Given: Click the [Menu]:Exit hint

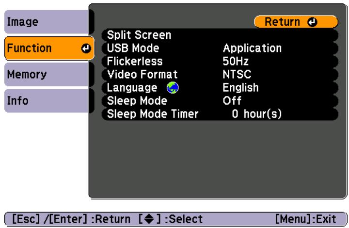Looking at the screenshot, I should tap(305, 219).
